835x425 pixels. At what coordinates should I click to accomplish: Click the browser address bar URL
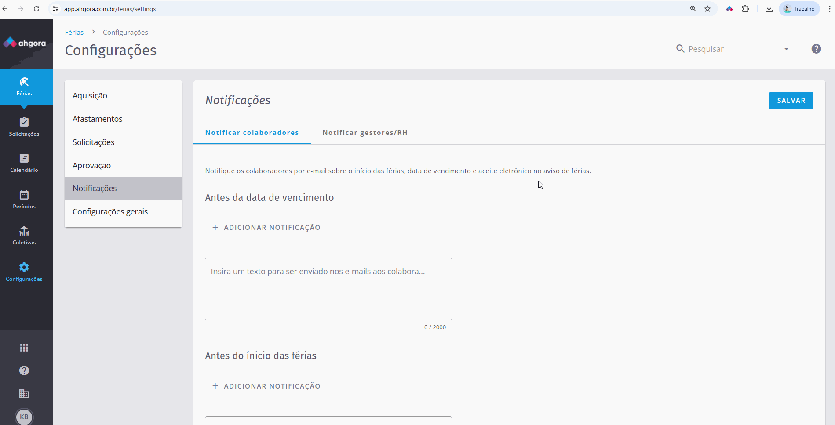point(110,9)
